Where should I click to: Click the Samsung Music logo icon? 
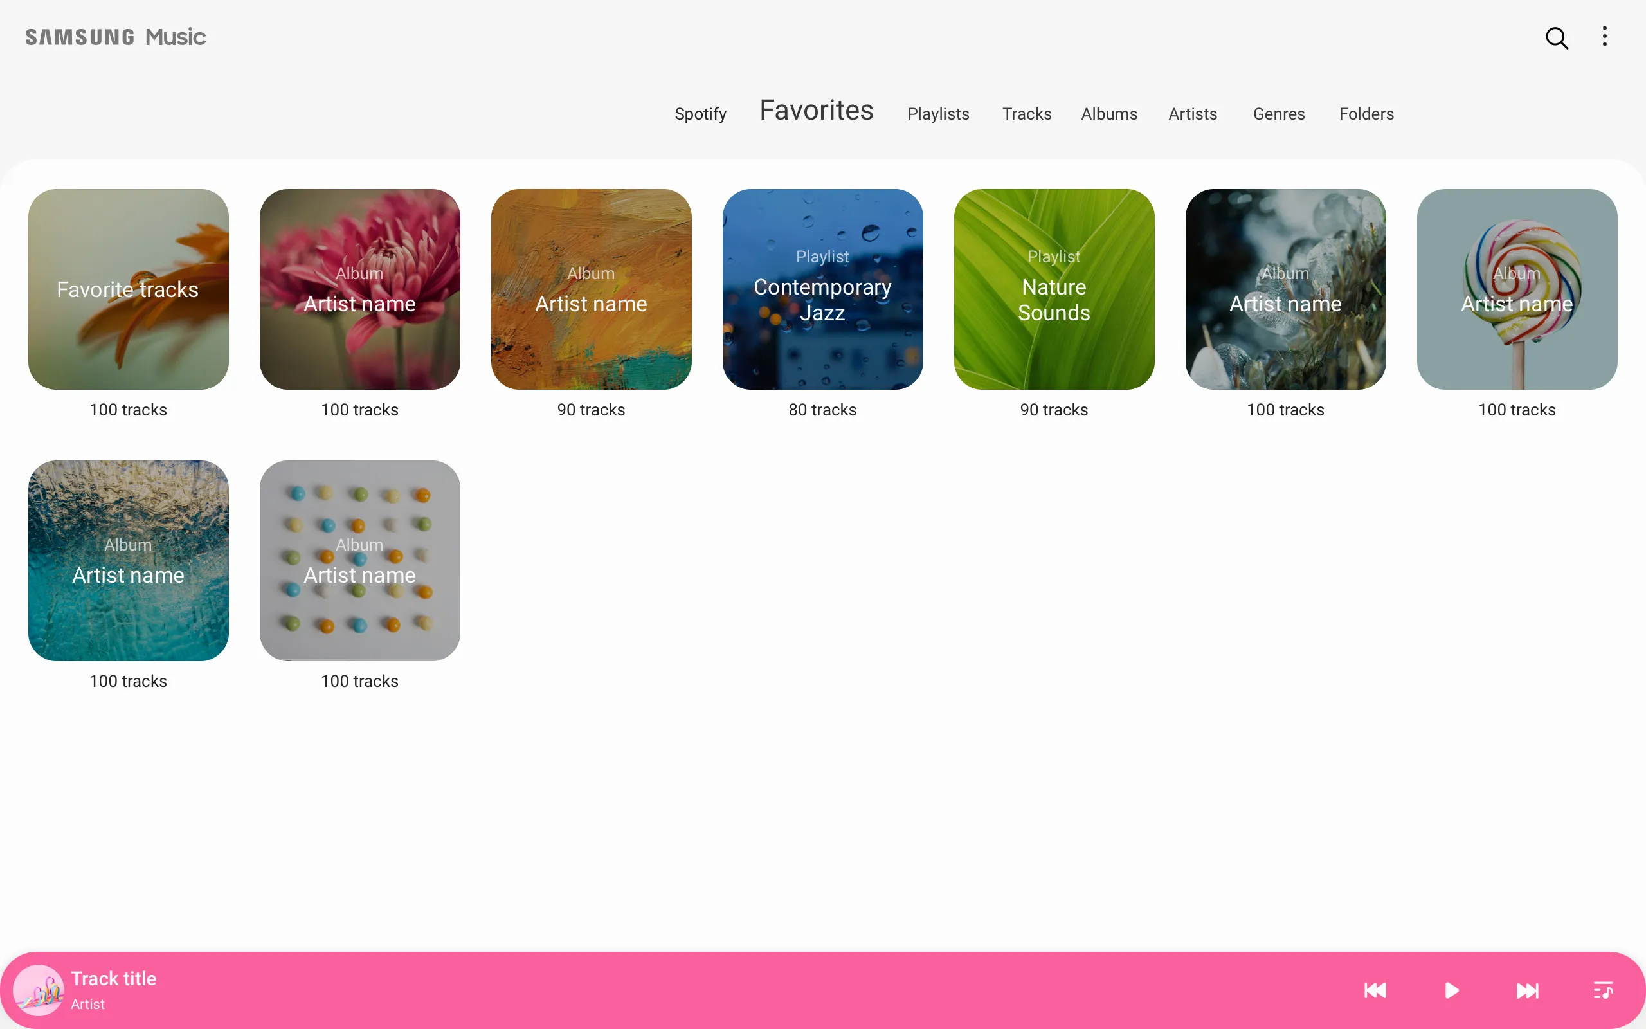click(x=115, y=37)
